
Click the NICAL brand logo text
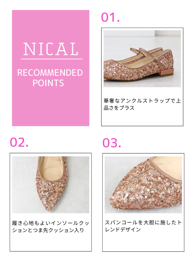click(x=51, y=49)
